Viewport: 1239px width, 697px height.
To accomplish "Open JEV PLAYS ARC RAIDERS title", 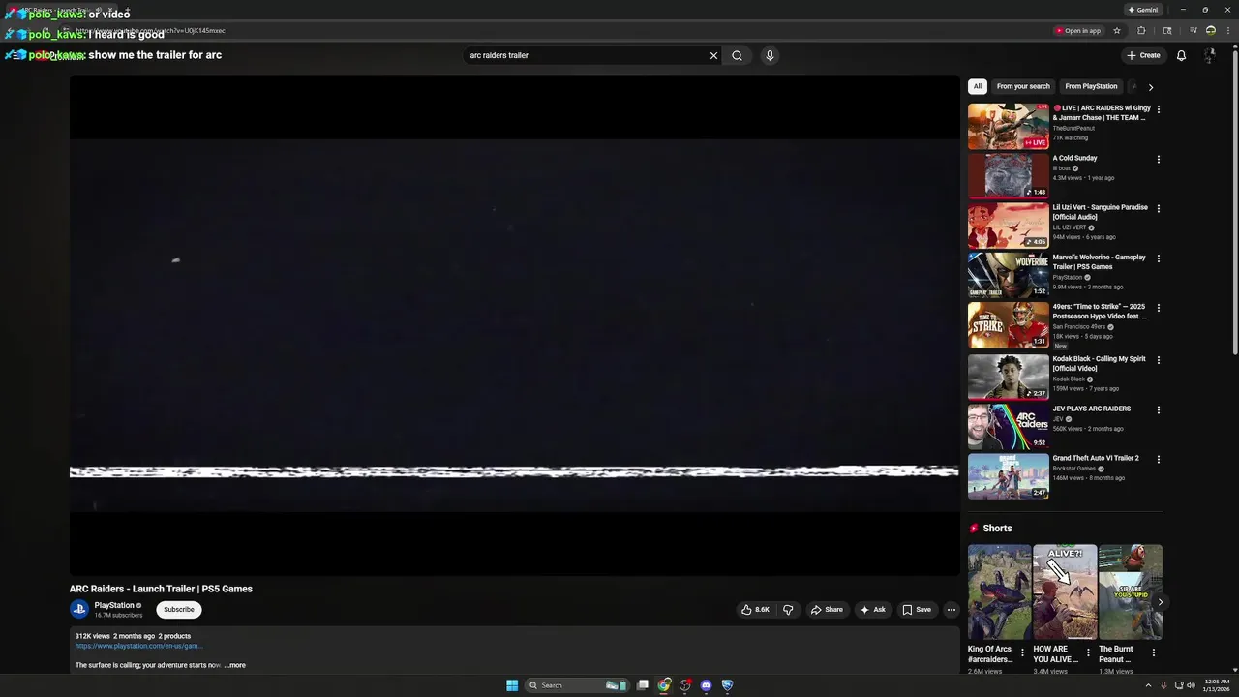I will coord(1092,409).
